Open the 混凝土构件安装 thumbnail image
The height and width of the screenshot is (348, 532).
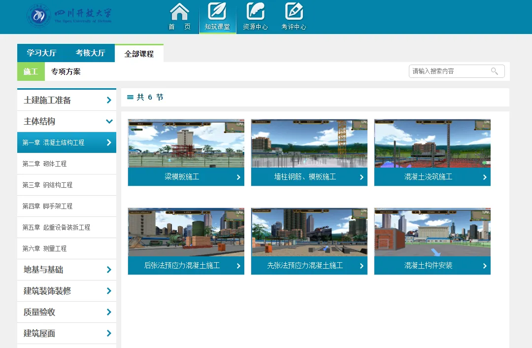point(432,232)
